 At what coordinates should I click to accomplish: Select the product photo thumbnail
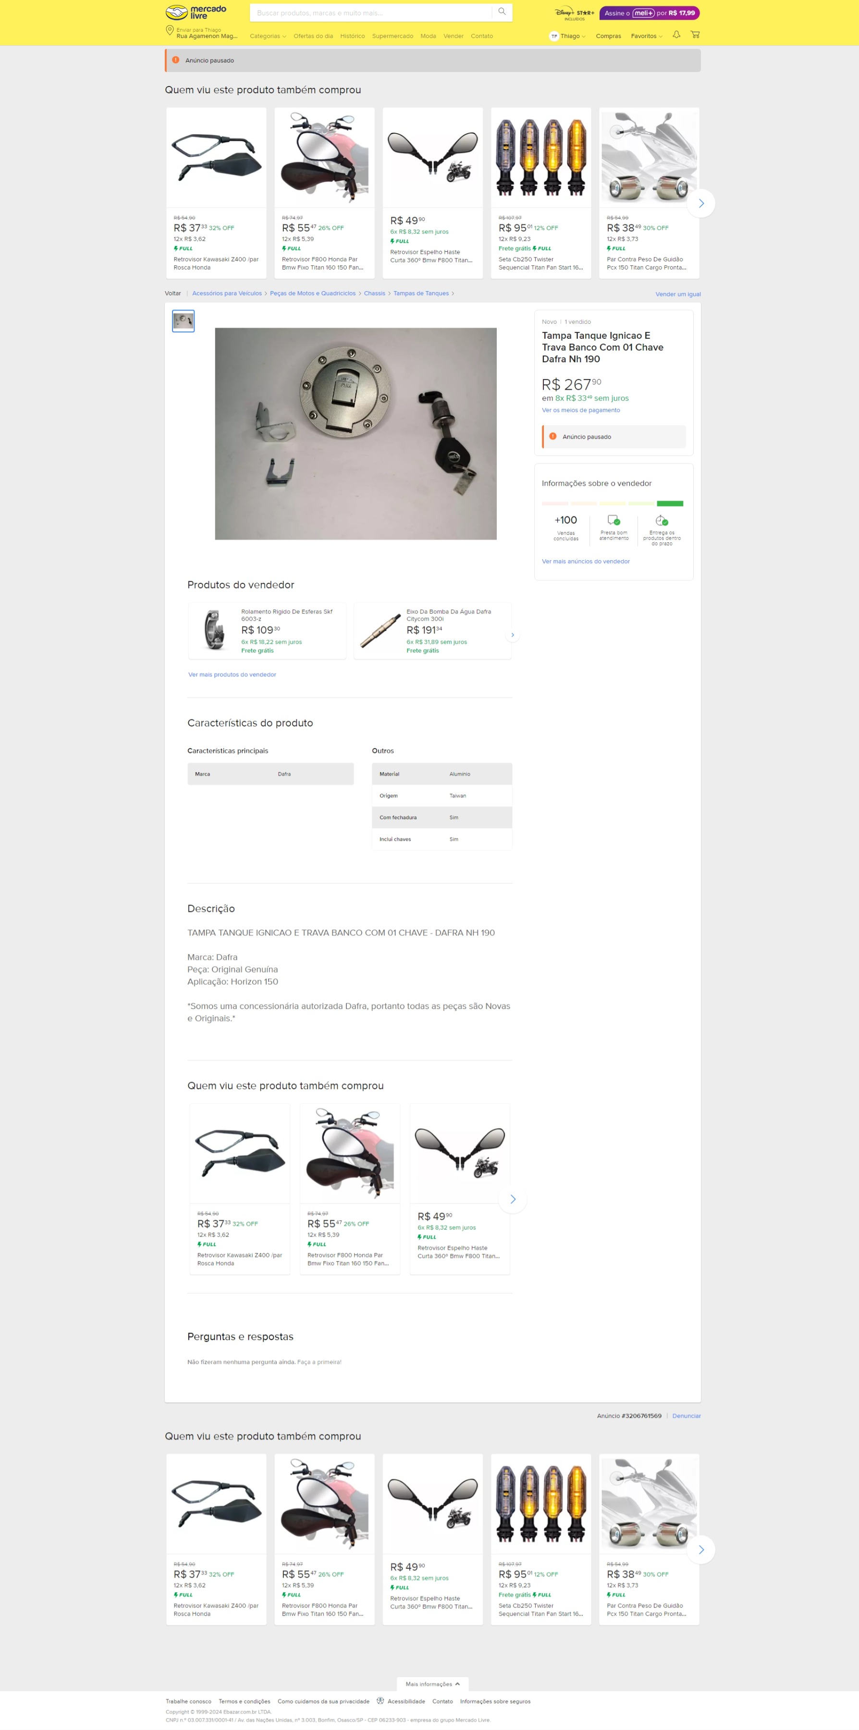pos(184,321)
